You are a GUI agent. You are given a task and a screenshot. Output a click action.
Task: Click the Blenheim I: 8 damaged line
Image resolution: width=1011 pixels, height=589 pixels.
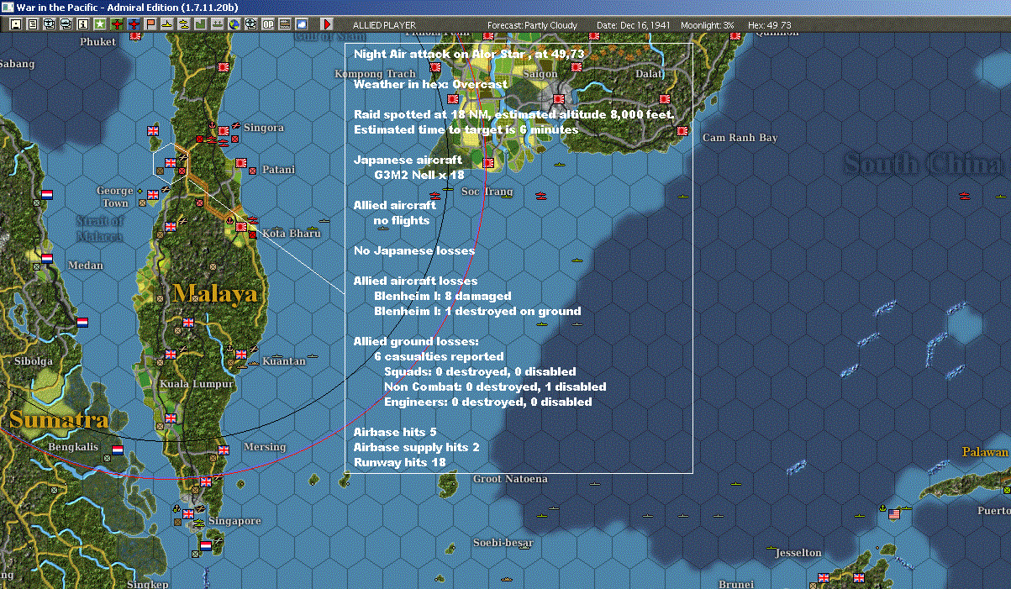coord(442,296)
